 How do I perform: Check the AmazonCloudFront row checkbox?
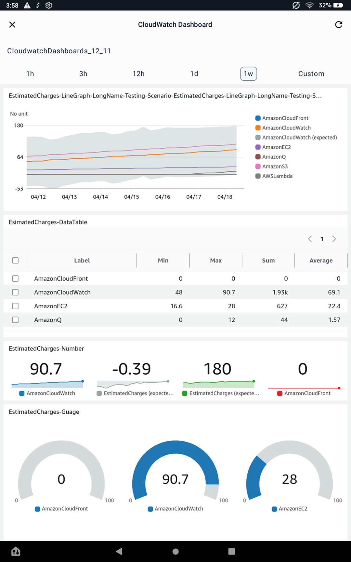(x=15, y=279)
